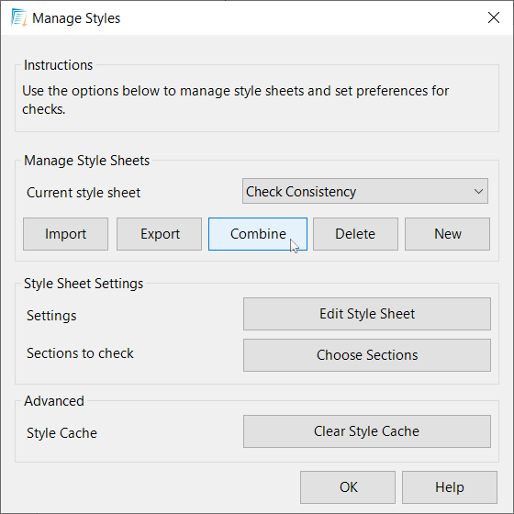514x514 pixels.
Task: Click the Manage Styles title text
Action: tap(76, 18)
